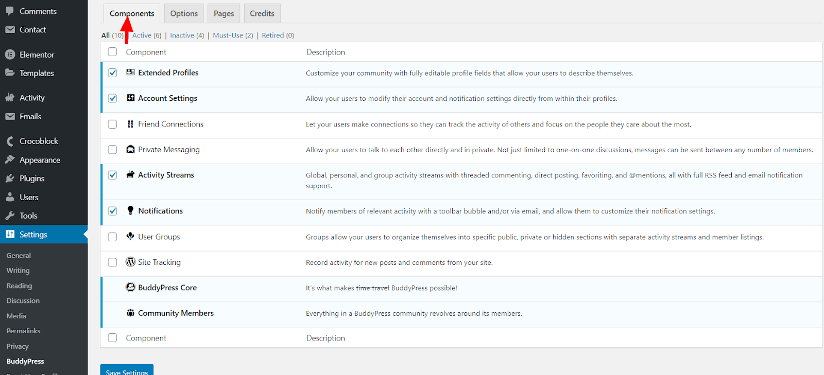Open General settings submenu link
The width and height of the screenshot is (824, 375).
19,256
